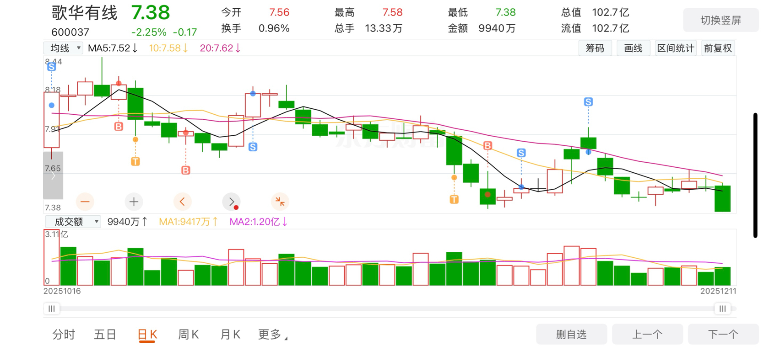Go to previous stock 上一个

[647, 335]
